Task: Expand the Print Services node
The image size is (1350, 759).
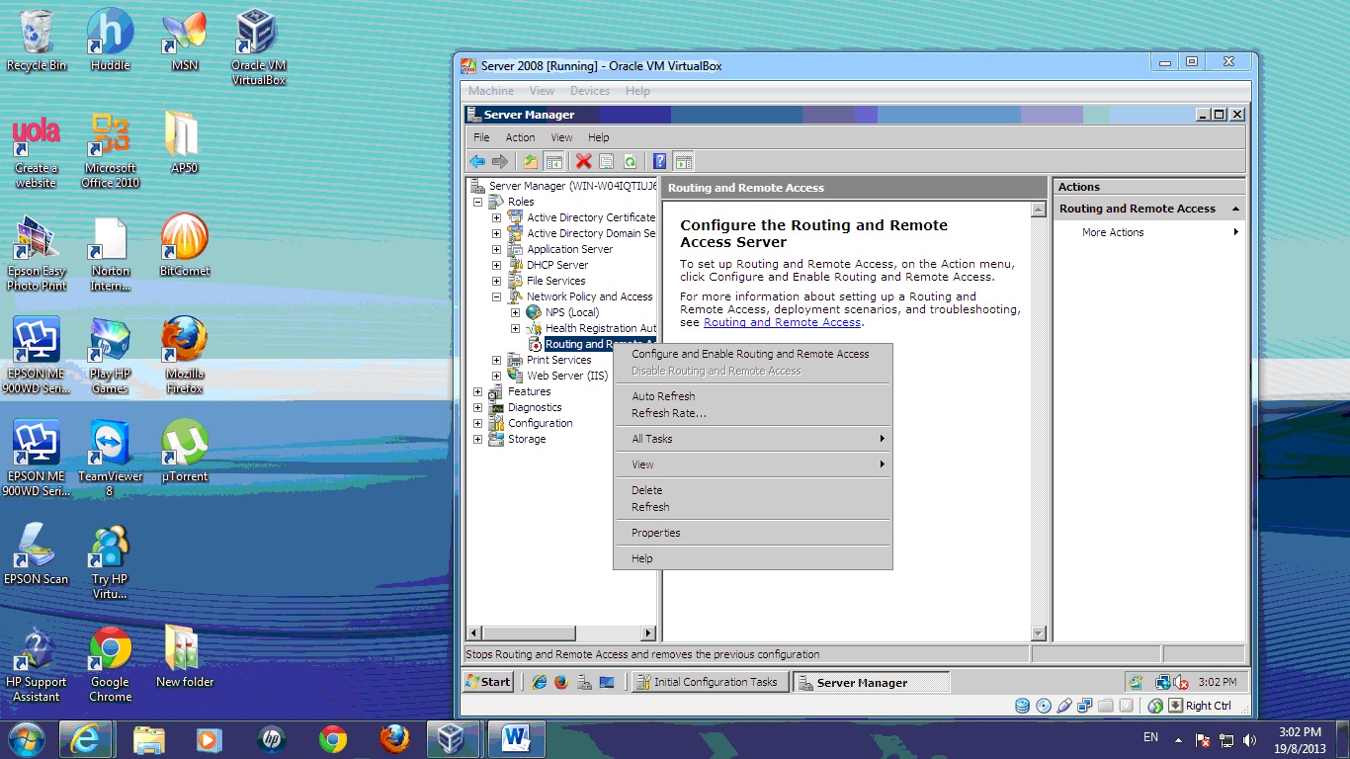Action: pyautogui.click(x=496, y=360)
